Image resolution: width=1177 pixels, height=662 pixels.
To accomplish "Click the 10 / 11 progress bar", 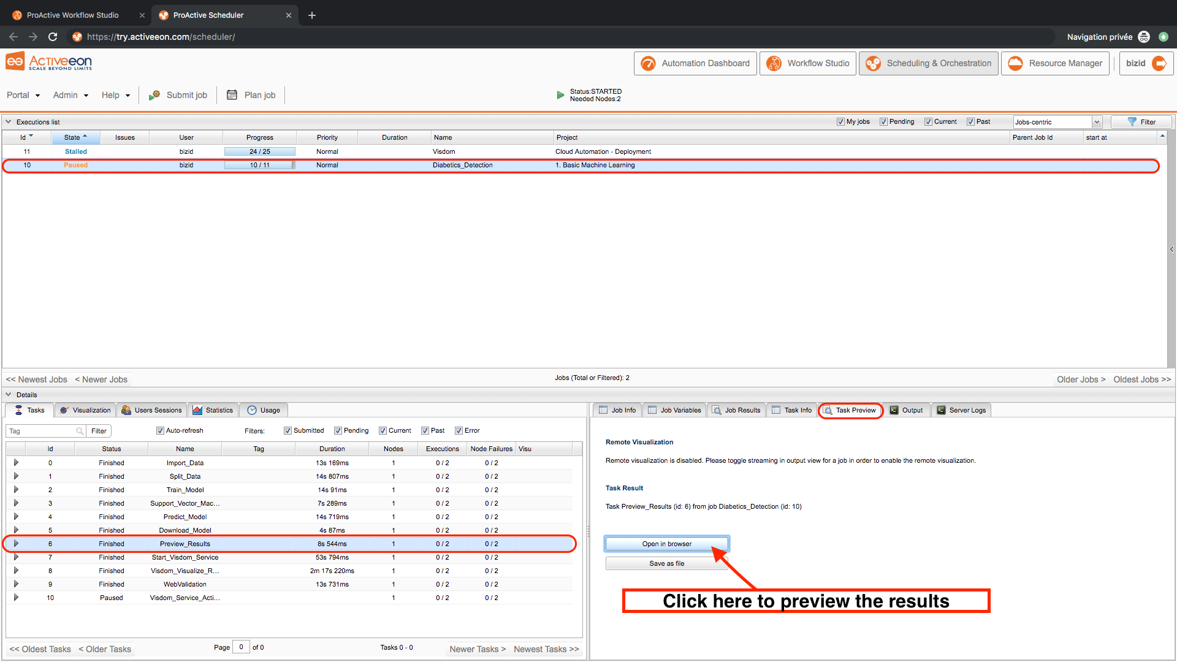I will (259, 165).
